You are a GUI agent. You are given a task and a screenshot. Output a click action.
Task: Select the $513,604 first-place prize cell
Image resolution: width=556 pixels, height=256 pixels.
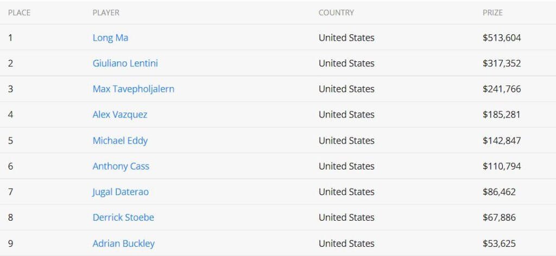502,38
